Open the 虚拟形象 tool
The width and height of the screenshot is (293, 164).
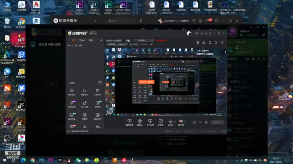click(71, 116)
